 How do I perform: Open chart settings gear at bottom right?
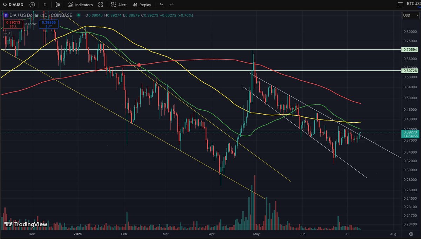pos(411,233)
